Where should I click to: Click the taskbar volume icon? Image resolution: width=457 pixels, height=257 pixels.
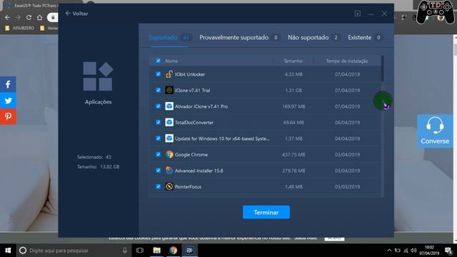click(x=413, y=251)
